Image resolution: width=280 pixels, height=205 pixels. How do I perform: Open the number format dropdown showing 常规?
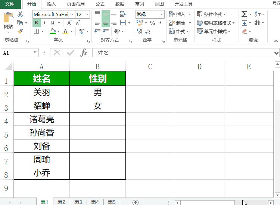point(162,15)
